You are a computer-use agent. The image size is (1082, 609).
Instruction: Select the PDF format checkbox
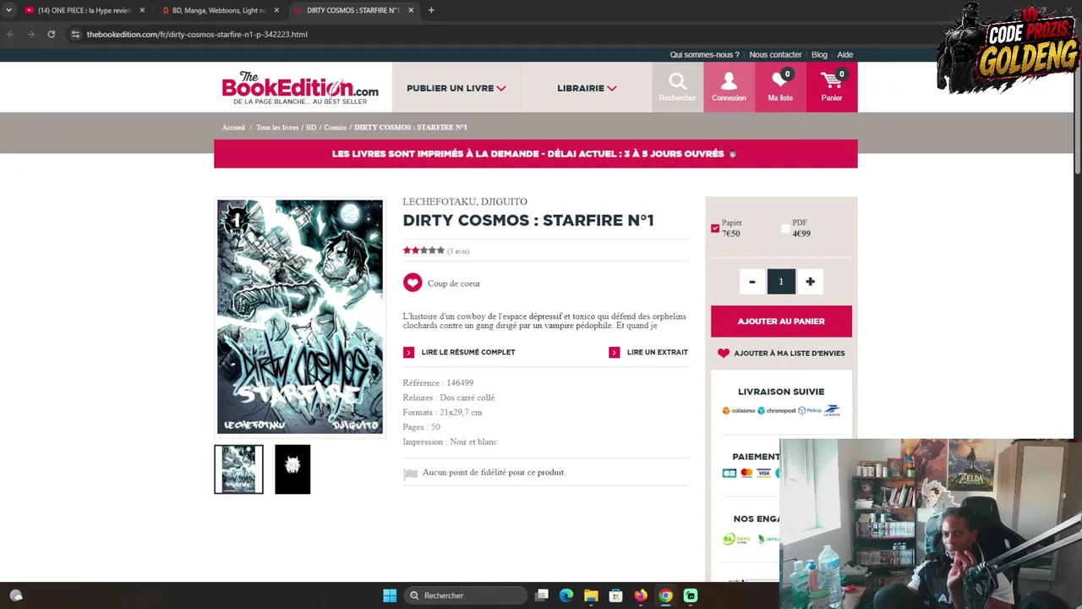785,228
